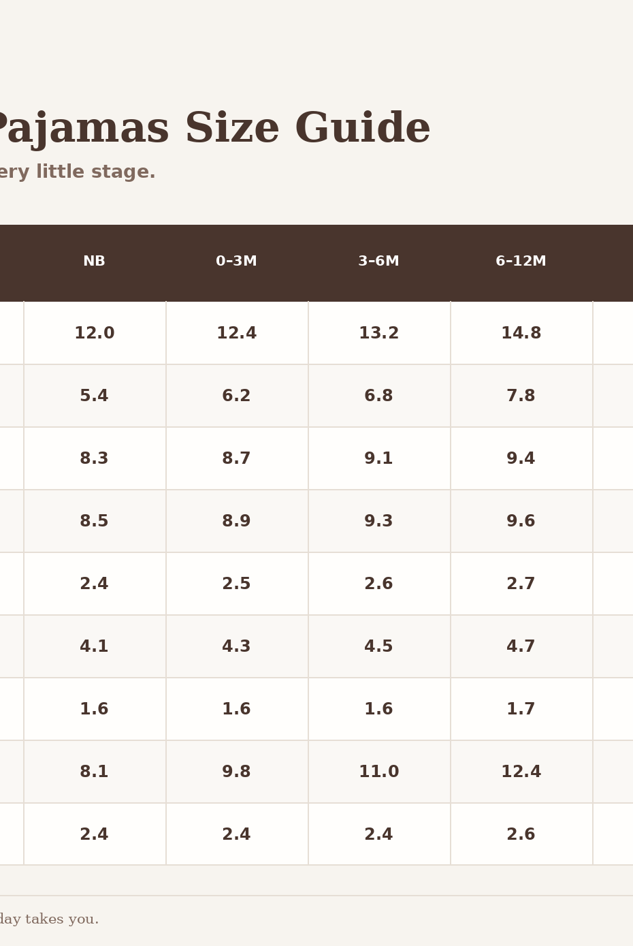The width and height of the screenshot is (633, 946).
Task: Click the 11.0 cell in 3–6M column
Action: [x=379, y=772]
